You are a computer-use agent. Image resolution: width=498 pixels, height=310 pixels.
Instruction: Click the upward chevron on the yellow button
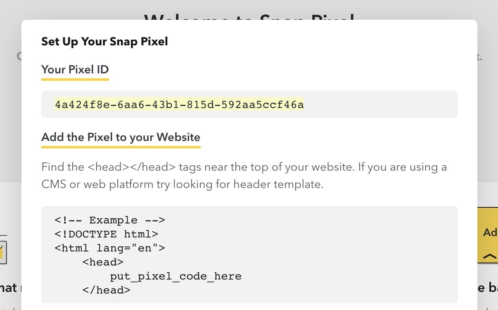490,256
